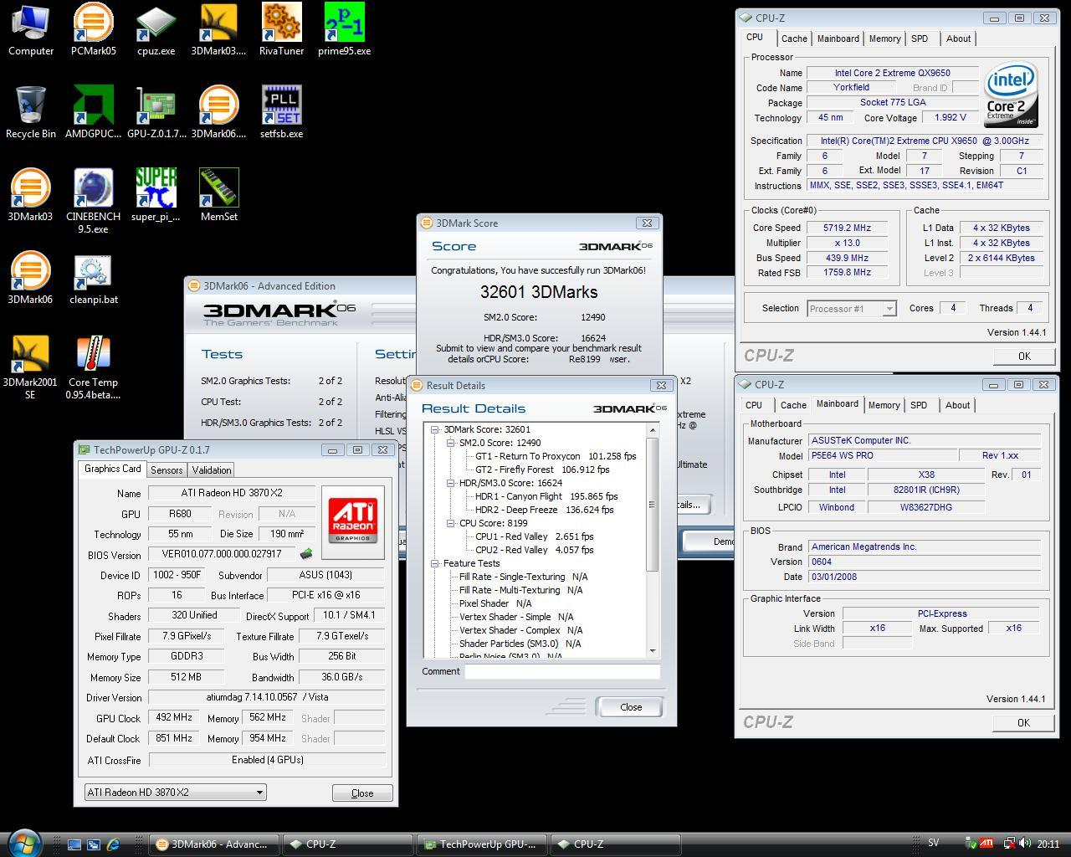Select the Fill Rate - Multi-Texturing row
The width and height of the screenshot is (1071, 857).
coord(520,590)
